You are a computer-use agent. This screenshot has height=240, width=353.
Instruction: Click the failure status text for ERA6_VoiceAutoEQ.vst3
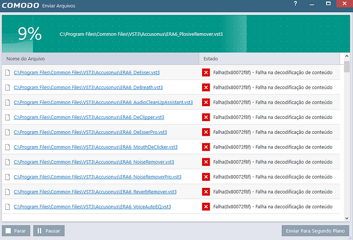273,207
